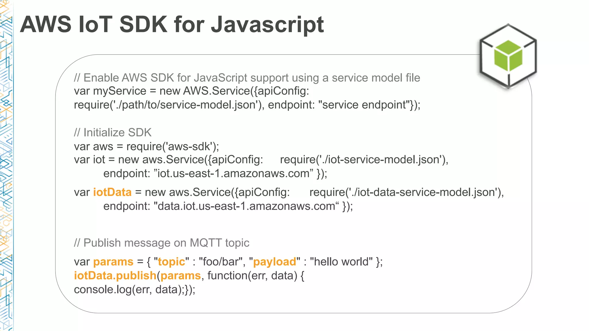Click the green cube Node.js SDK icon
The height and width of the screenshot is (331, 589).
coord(508,56)
